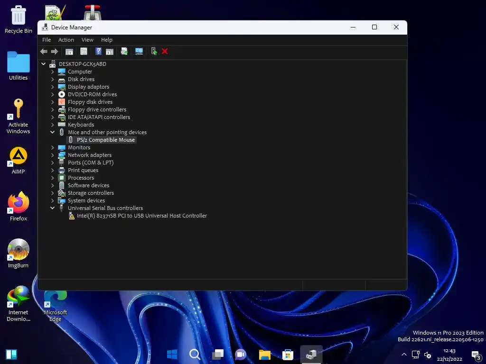
Task: Open notification center with badge 3
Action: click(x=476, y=355)
